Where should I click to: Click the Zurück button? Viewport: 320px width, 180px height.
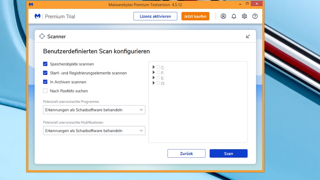pyautogui.click(x=186, y=153)
